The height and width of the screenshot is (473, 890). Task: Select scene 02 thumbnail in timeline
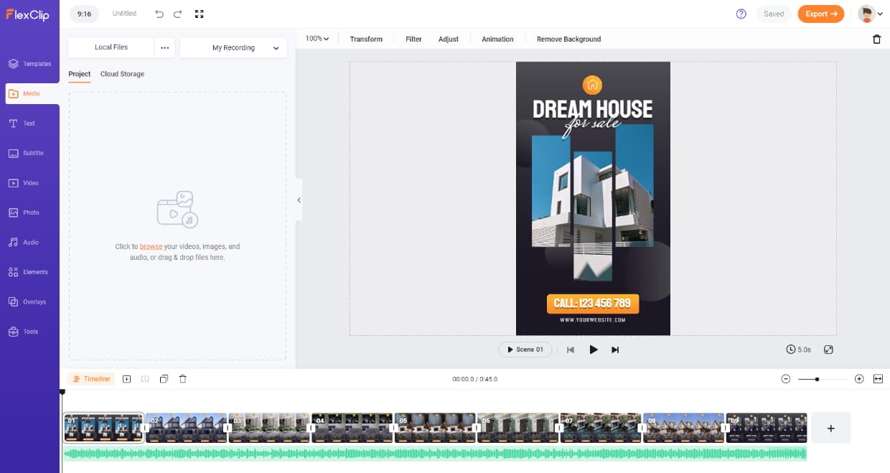pos(187,428)
